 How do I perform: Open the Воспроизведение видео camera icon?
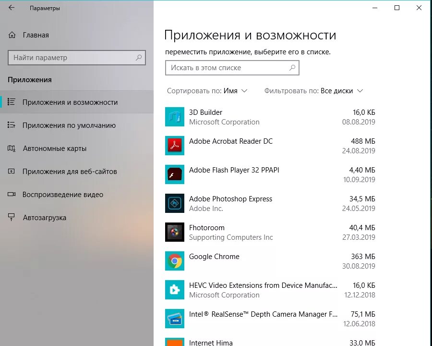point(12,194)
